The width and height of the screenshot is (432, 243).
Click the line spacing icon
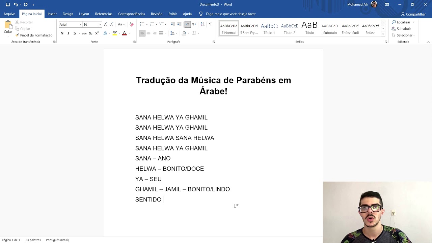point(172,33)
